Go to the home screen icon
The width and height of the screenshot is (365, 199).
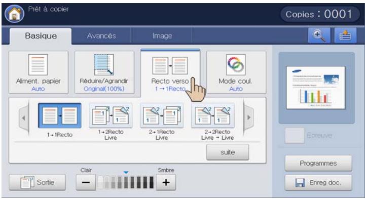[x=14, y=14]
